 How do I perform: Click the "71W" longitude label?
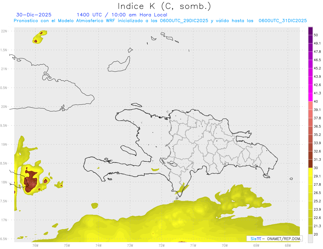pos(193,245)
